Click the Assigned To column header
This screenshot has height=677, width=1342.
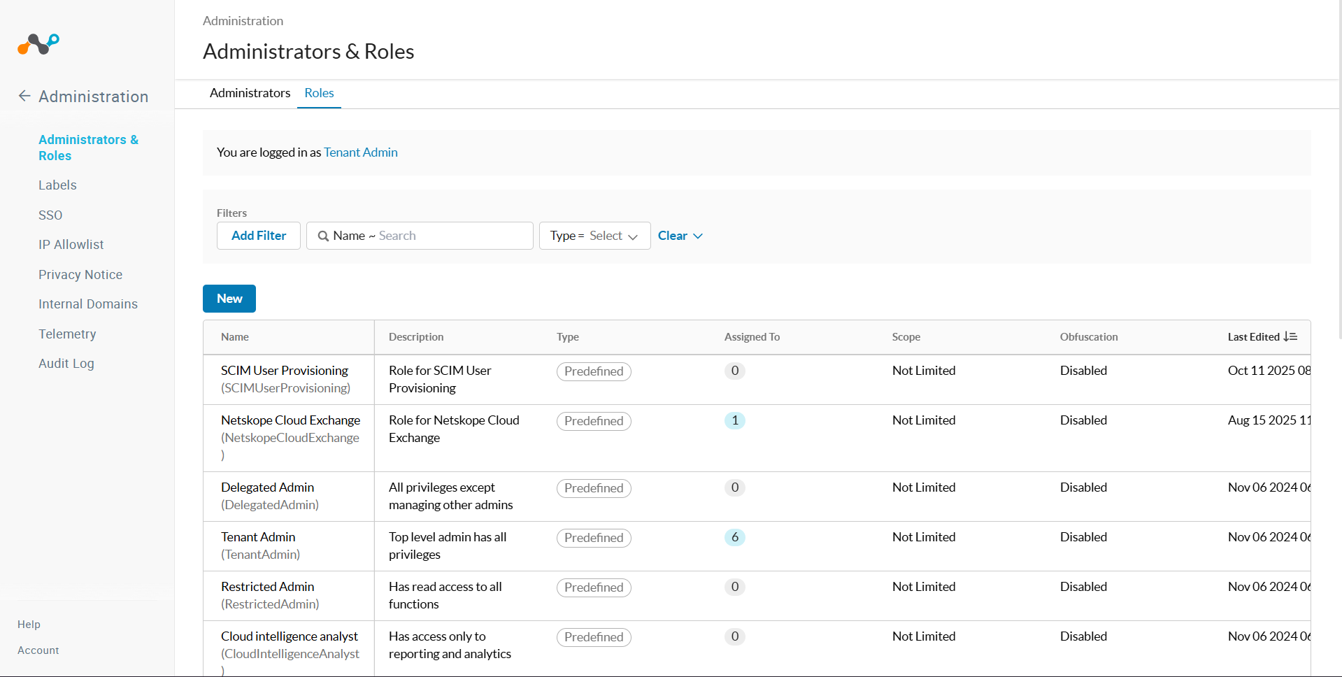(752, 336)
